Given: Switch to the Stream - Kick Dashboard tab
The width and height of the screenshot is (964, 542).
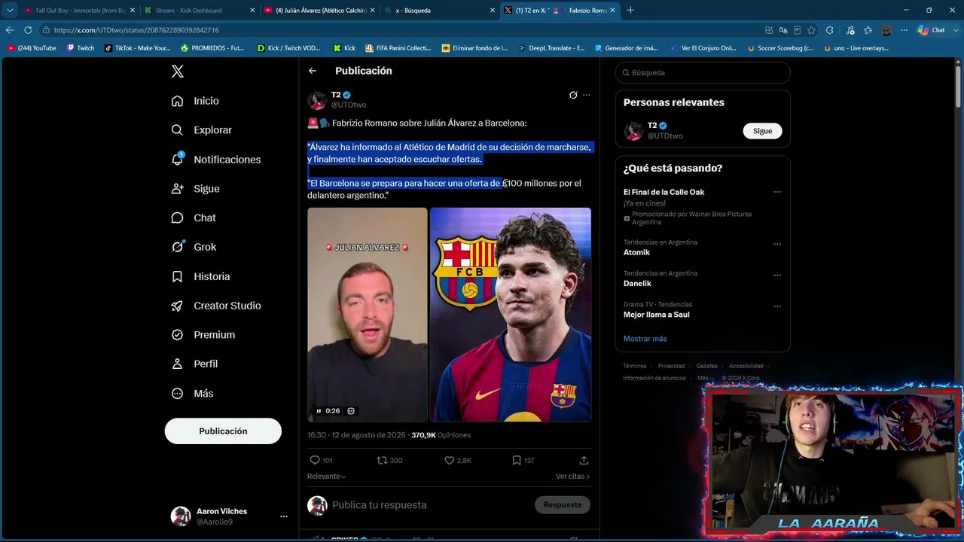Looking at the screenshot, I should 199,11.
